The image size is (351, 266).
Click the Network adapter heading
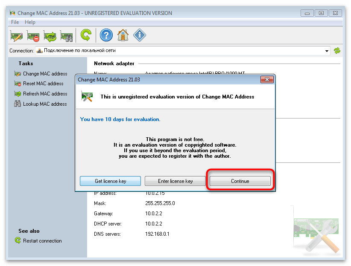click(x=114, y=64)
